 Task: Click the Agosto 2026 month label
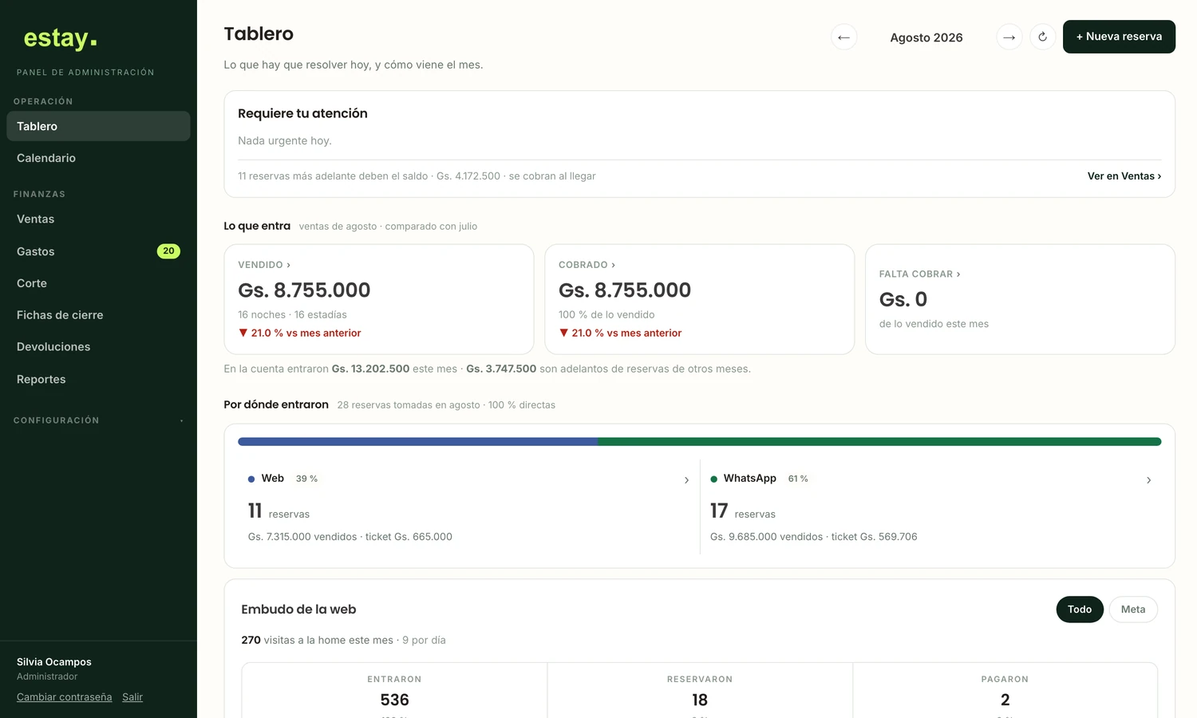point(926,37)
